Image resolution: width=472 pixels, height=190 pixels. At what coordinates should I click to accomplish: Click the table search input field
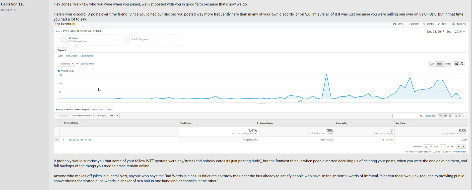[x=406, y=116]
